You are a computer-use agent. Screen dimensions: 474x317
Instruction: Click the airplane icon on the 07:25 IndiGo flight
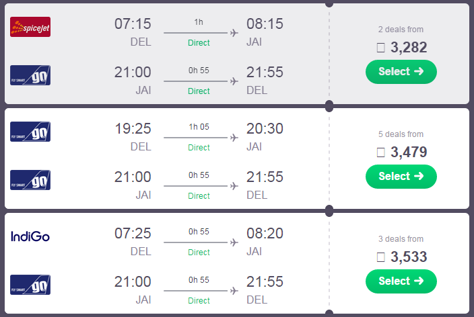coord(234,242)
